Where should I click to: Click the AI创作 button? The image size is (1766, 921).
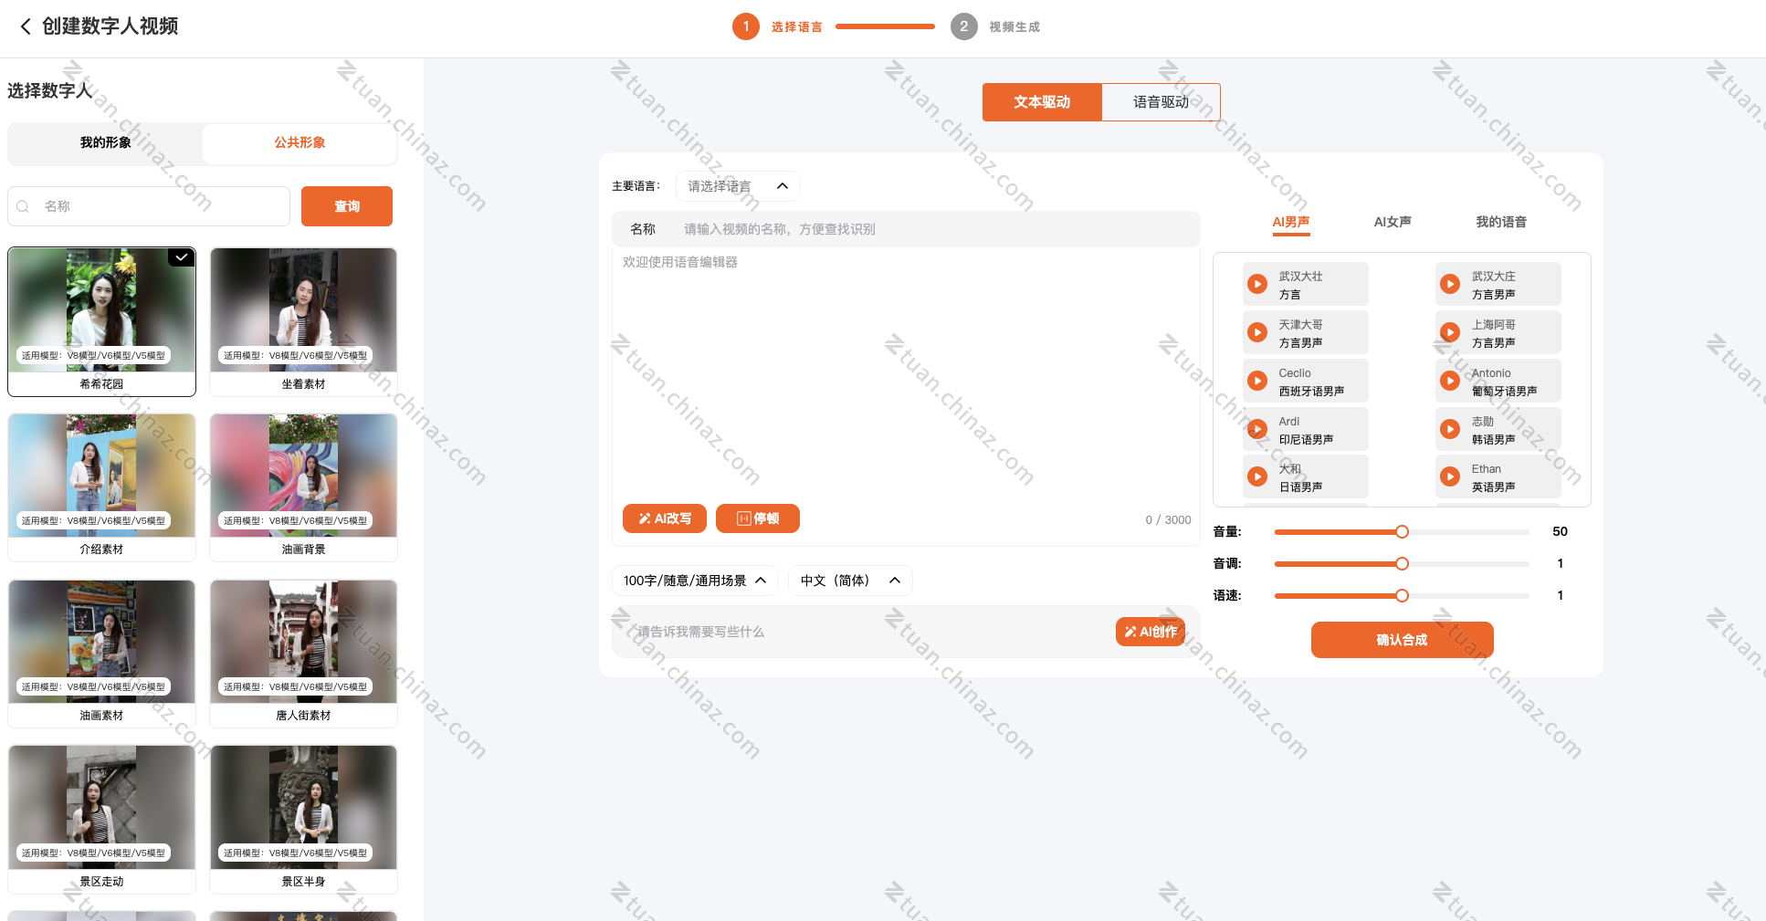[x=1151, y=632]
